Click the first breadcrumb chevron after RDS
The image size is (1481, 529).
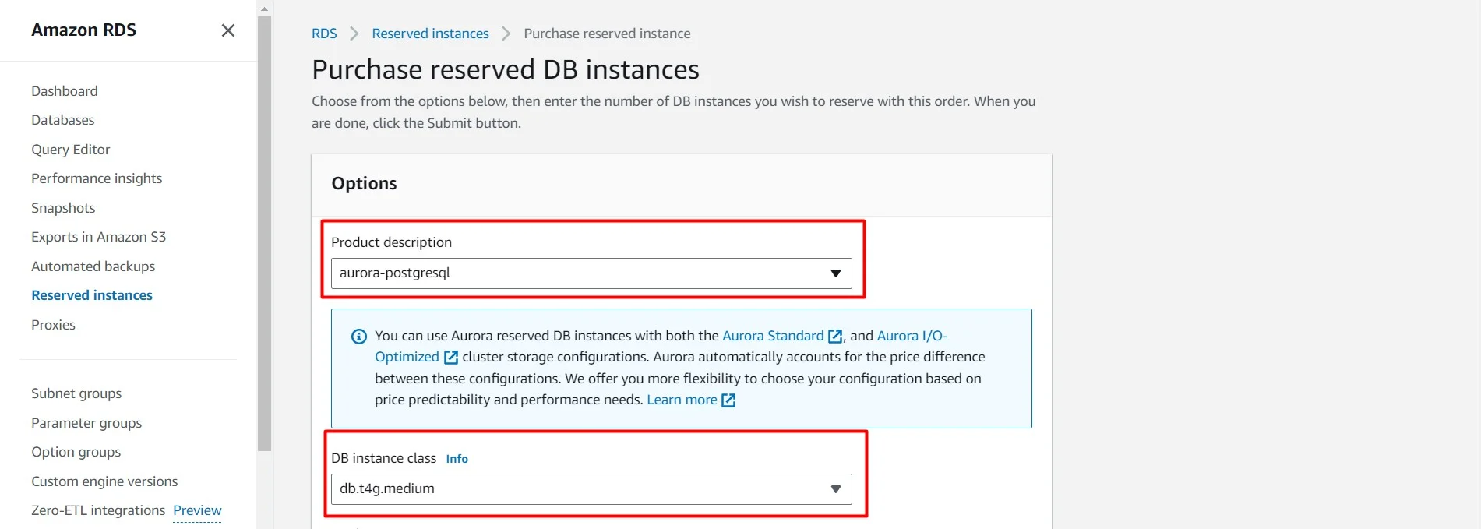(x=354, y=34)
